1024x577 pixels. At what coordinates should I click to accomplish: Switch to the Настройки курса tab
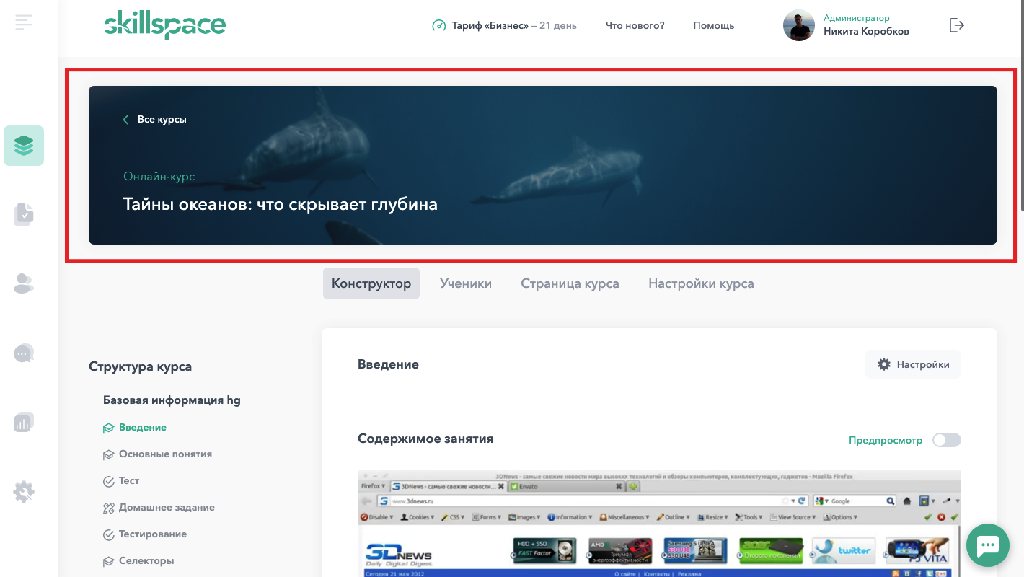(701, 283)
